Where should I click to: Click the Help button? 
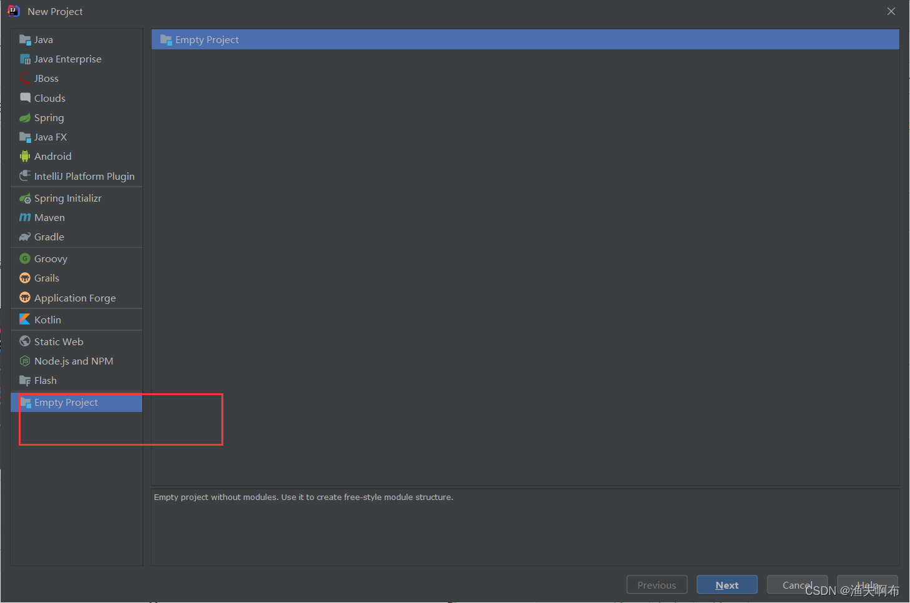coord(867,585)
